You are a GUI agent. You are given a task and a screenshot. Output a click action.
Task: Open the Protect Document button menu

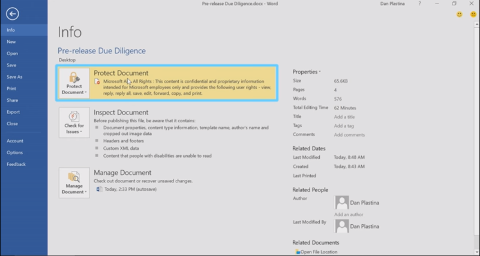point(74,83)
